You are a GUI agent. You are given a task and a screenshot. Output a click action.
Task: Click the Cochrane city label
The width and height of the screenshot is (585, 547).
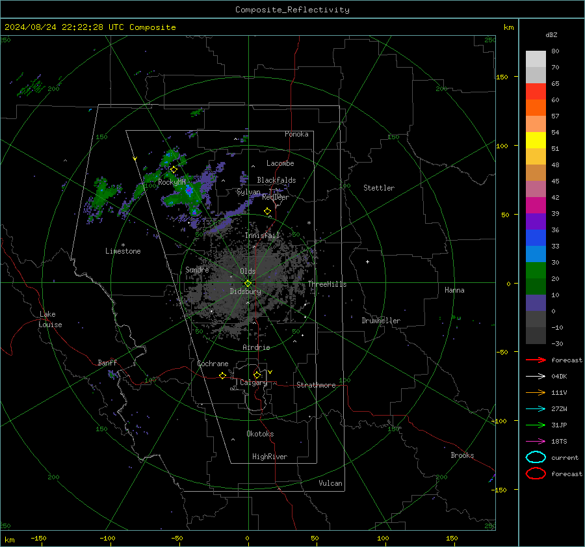click(x=213, y=364)
